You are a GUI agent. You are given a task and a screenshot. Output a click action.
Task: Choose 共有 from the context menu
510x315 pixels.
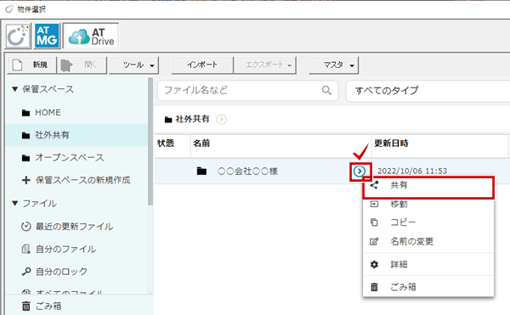click(x=428, y=185)
